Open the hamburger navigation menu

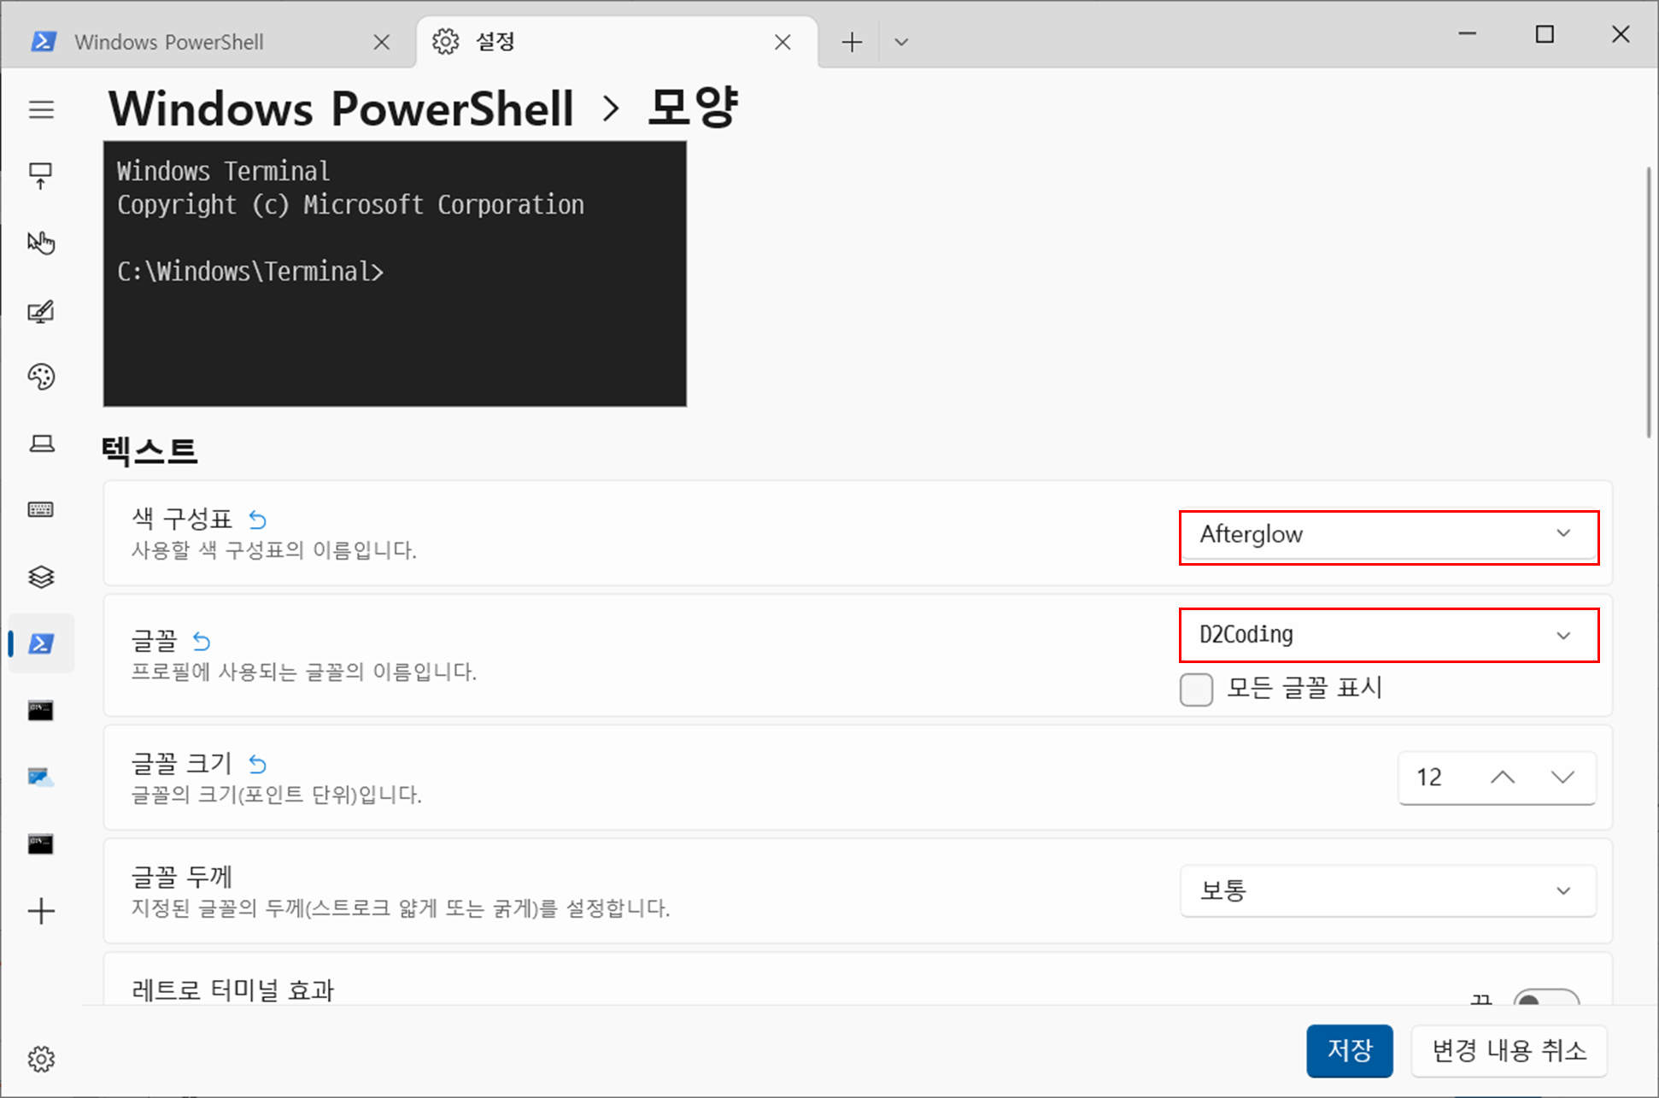41,109
